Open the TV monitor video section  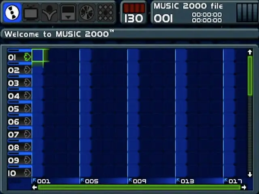(x=31, y=13)
